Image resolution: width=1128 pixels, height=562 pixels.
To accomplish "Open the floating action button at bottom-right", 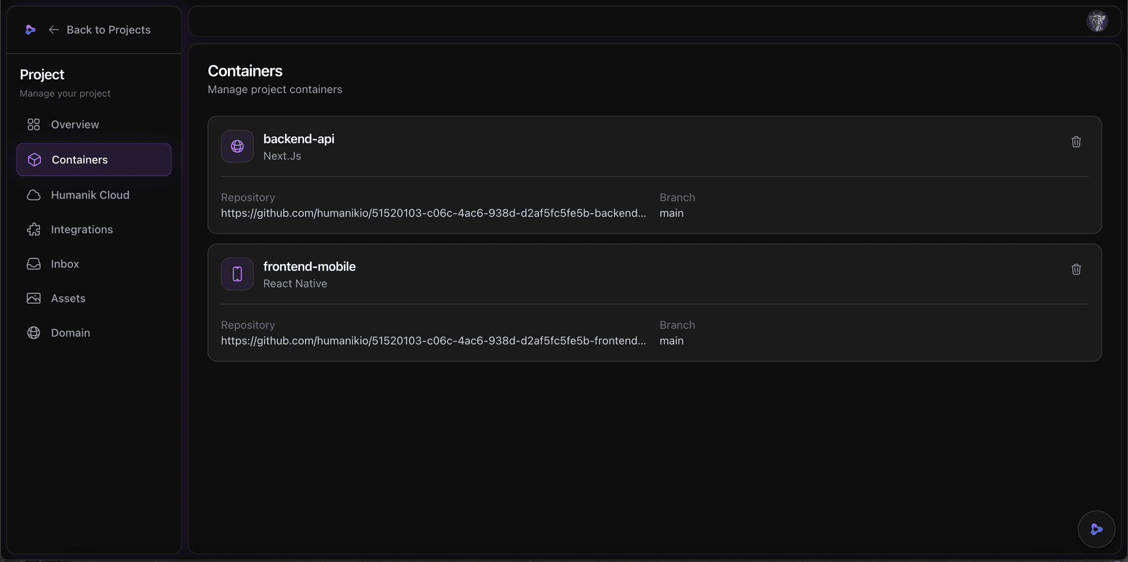I will coord(1096,529).
